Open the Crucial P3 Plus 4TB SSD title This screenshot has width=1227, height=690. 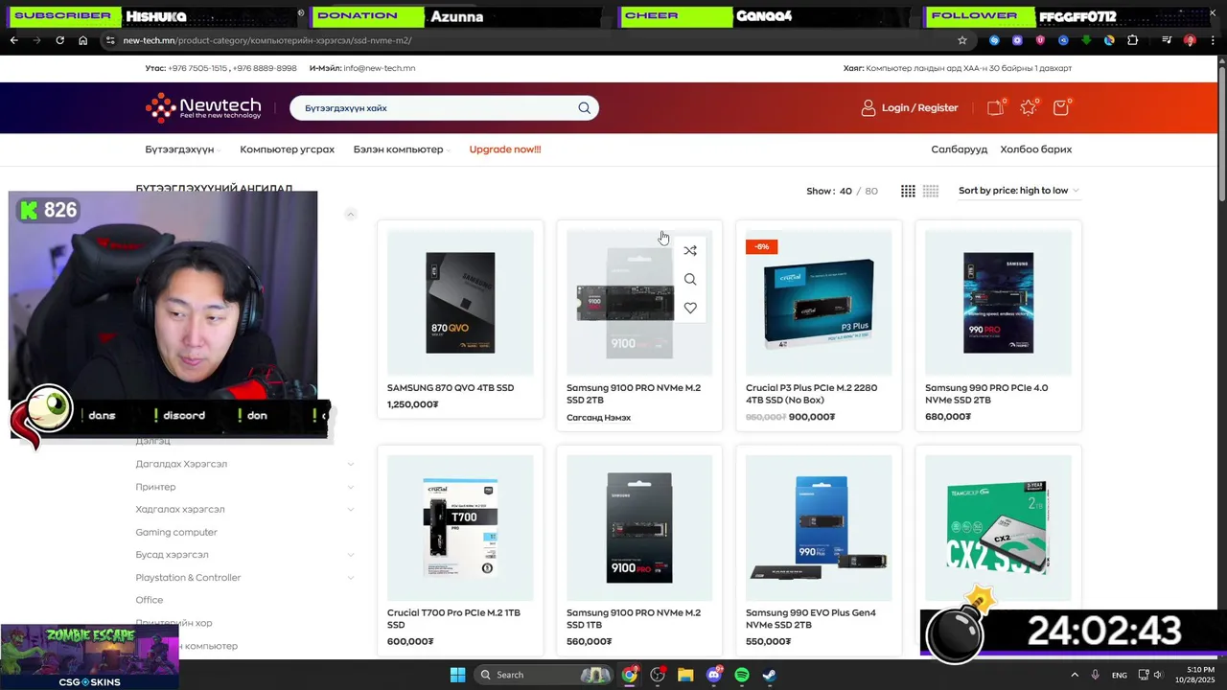(x=812, y=394)
